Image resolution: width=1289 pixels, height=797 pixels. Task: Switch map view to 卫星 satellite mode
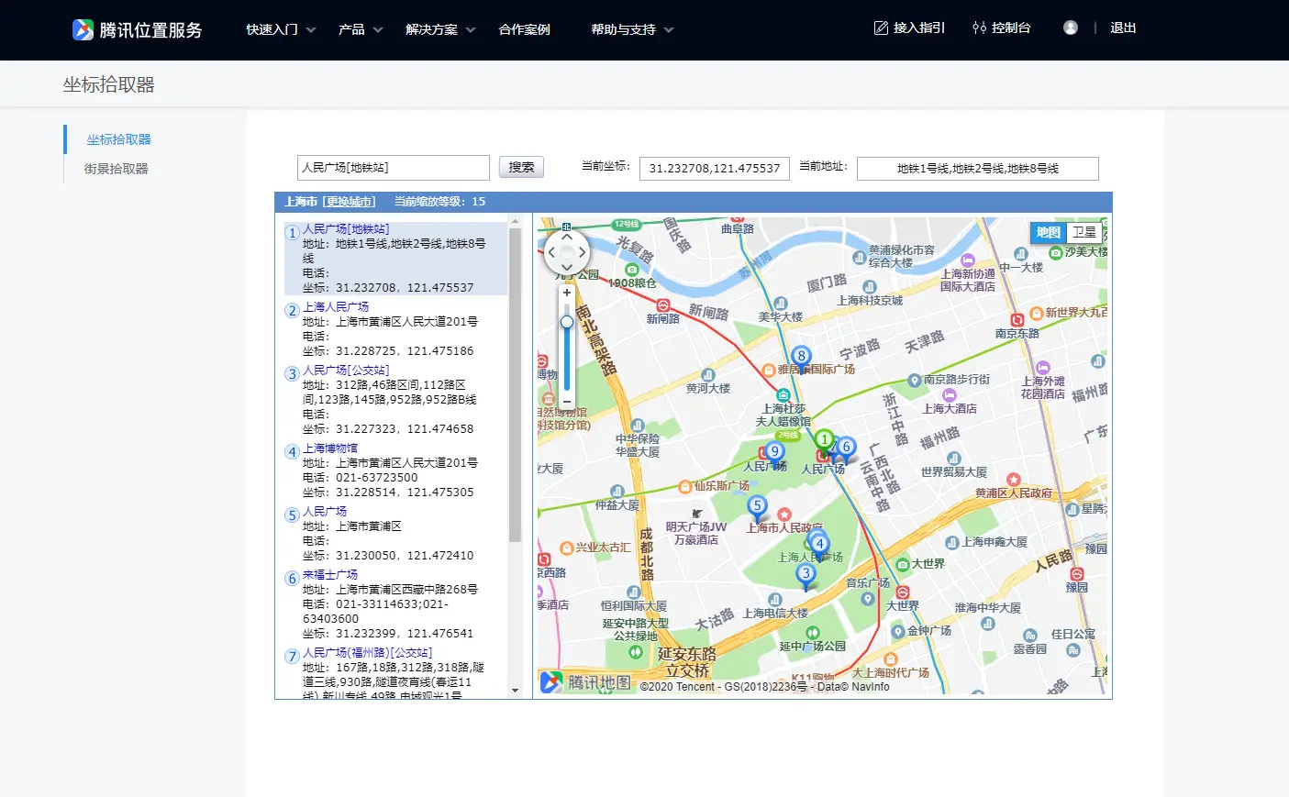1084,233
